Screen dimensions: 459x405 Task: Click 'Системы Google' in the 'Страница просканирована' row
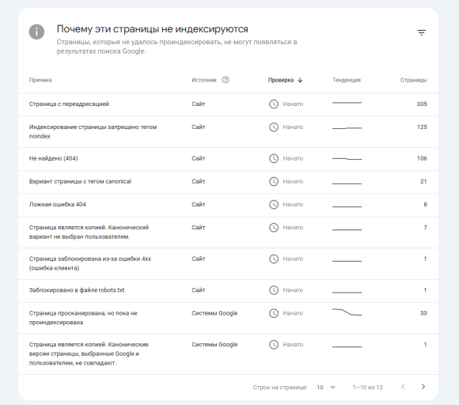click(x=214, y=313)
